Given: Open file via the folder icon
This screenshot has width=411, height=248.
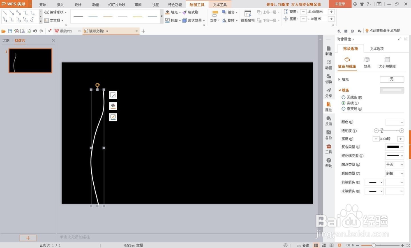Looking at the screenshot, I should coord(3,31).
